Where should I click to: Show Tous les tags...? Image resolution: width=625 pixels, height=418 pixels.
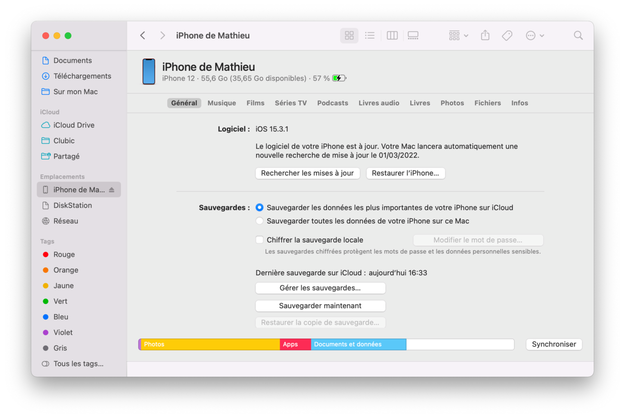(x=78, y=364)
